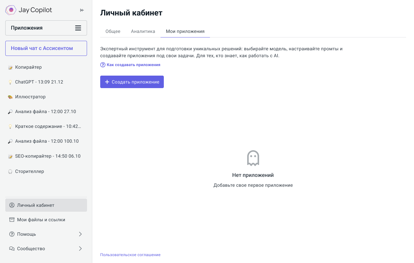The image size is (414, 263).
Task: Click the magnifier icon of Анализ файла 27.10
Action: coord(10,112)
